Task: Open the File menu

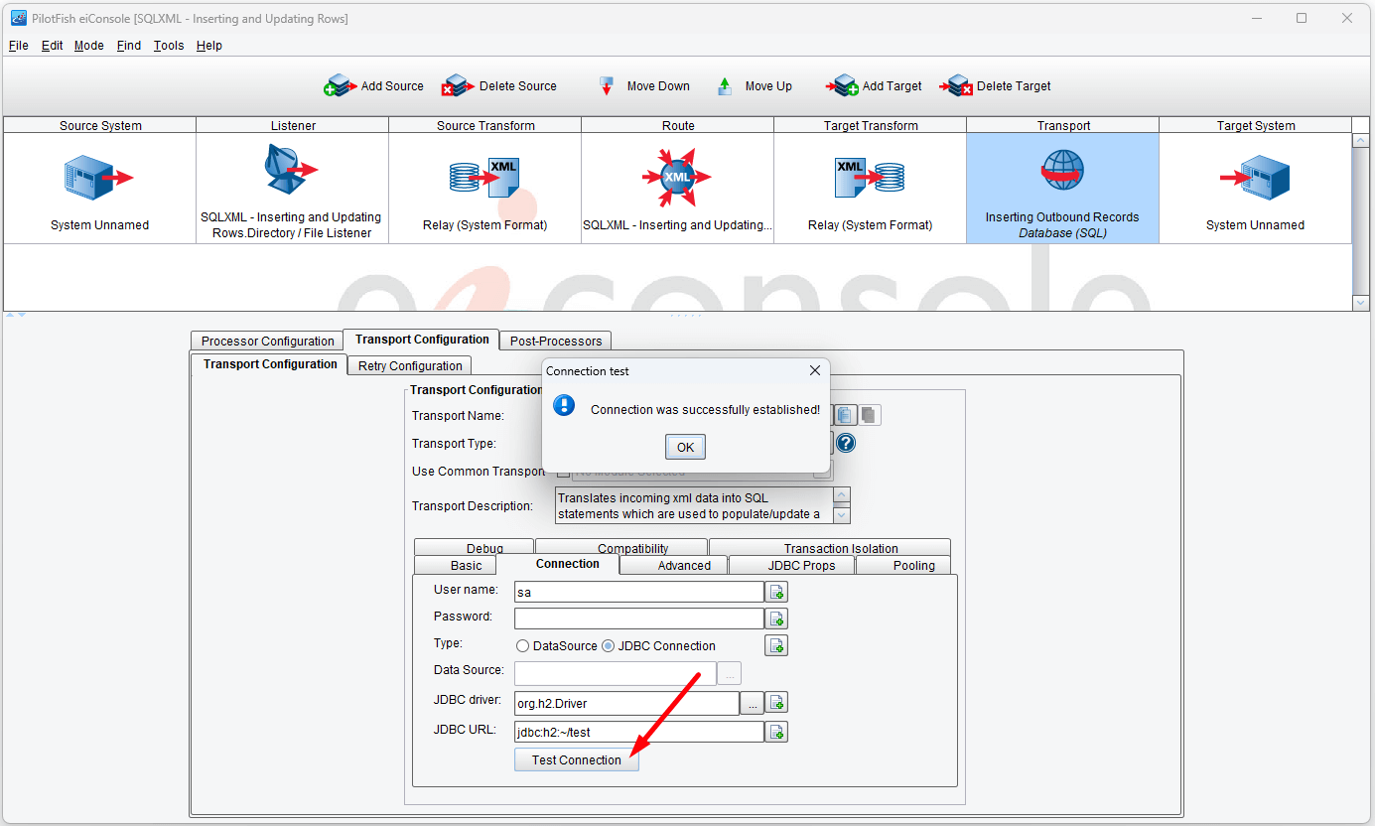Action: point(18,46)
